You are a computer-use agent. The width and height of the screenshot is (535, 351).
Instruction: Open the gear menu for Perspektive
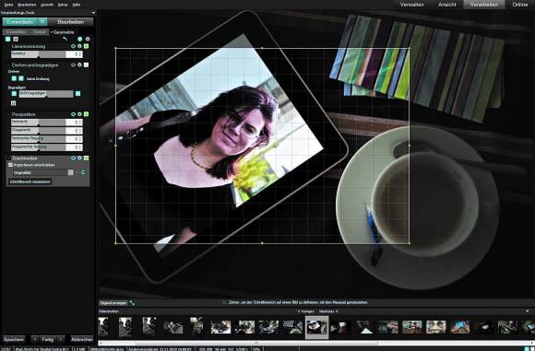79,114
